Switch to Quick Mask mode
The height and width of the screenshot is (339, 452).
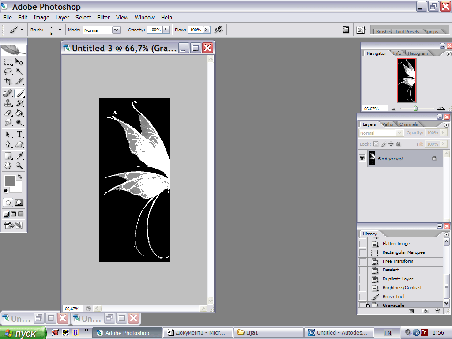point(19,203)
